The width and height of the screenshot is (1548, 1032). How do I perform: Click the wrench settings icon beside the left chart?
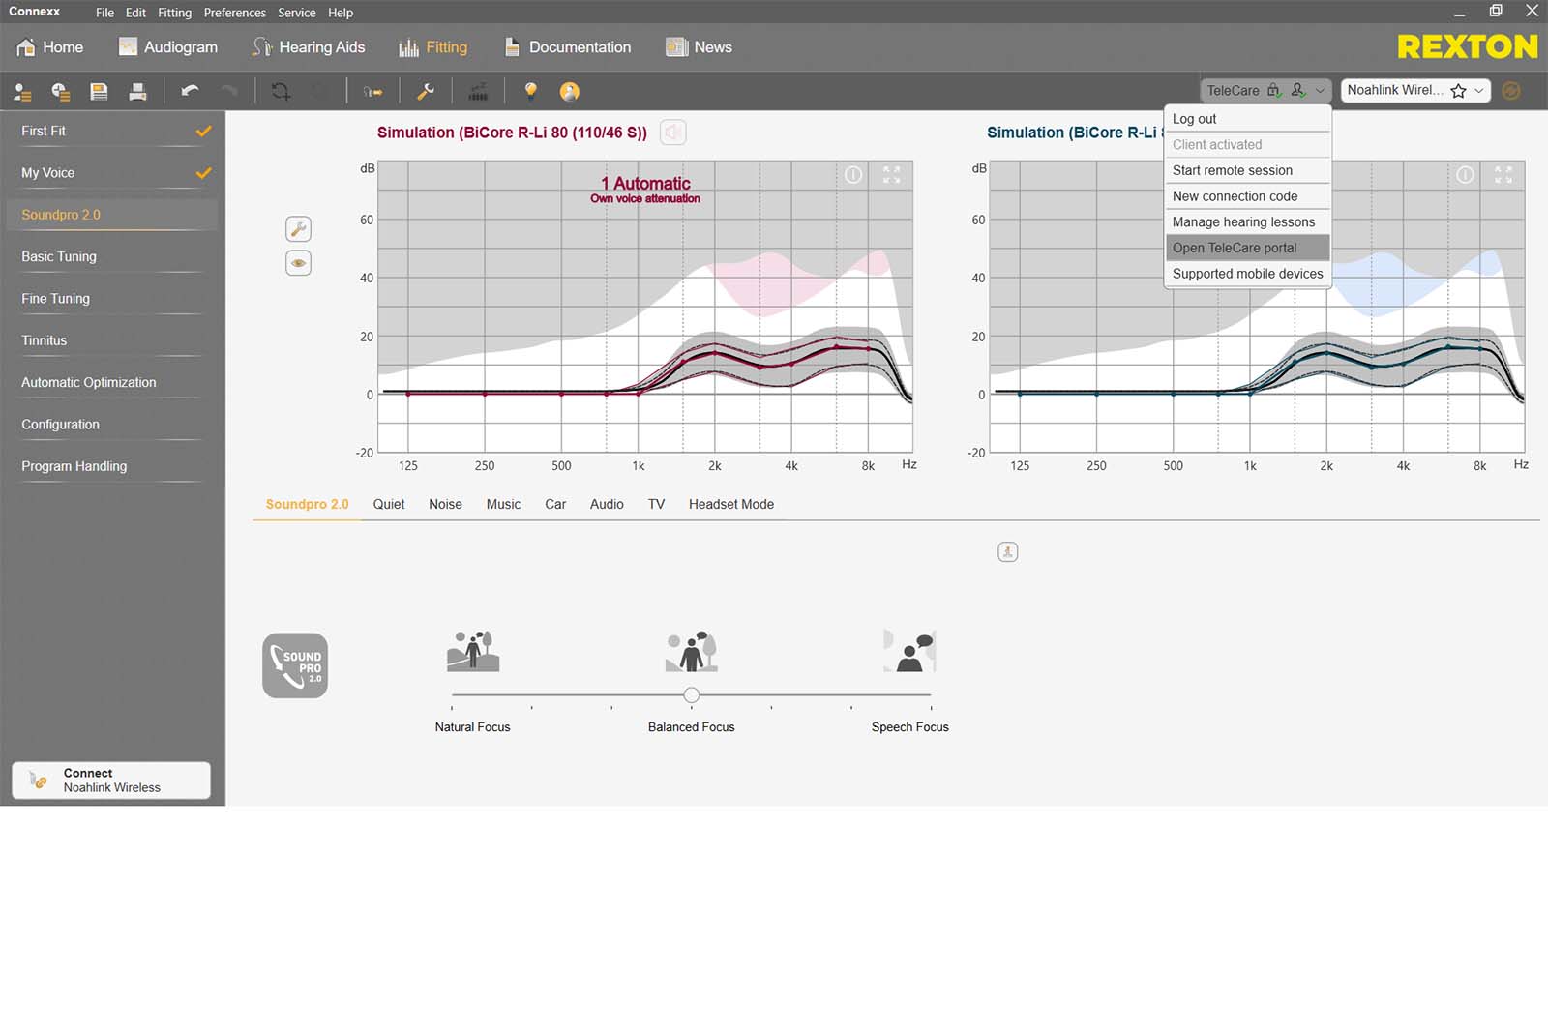click(298, 228)
